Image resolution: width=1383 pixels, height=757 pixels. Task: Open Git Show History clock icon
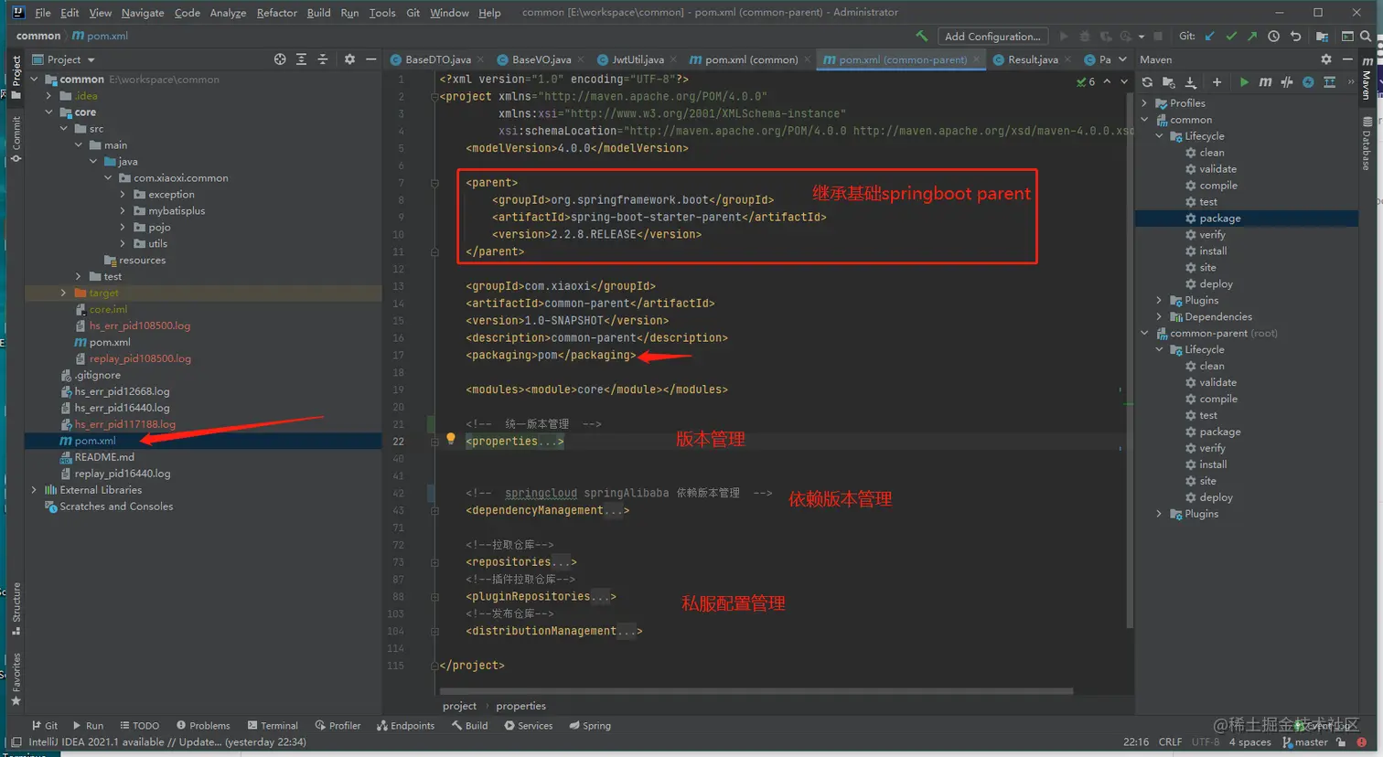tap(1273, 37)
